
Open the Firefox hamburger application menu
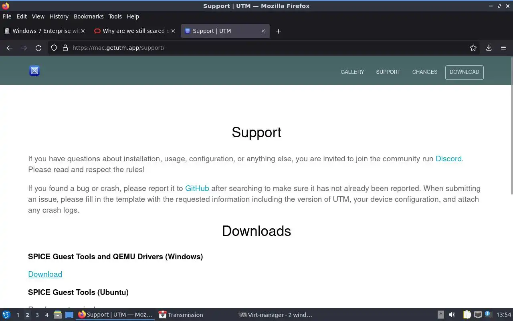point(503,48)
